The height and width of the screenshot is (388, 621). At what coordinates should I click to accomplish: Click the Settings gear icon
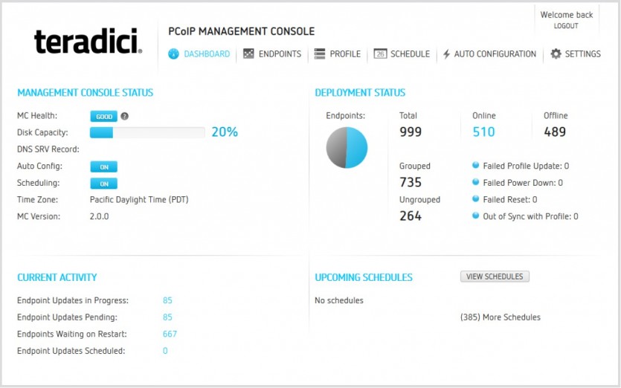pos(556,54)
